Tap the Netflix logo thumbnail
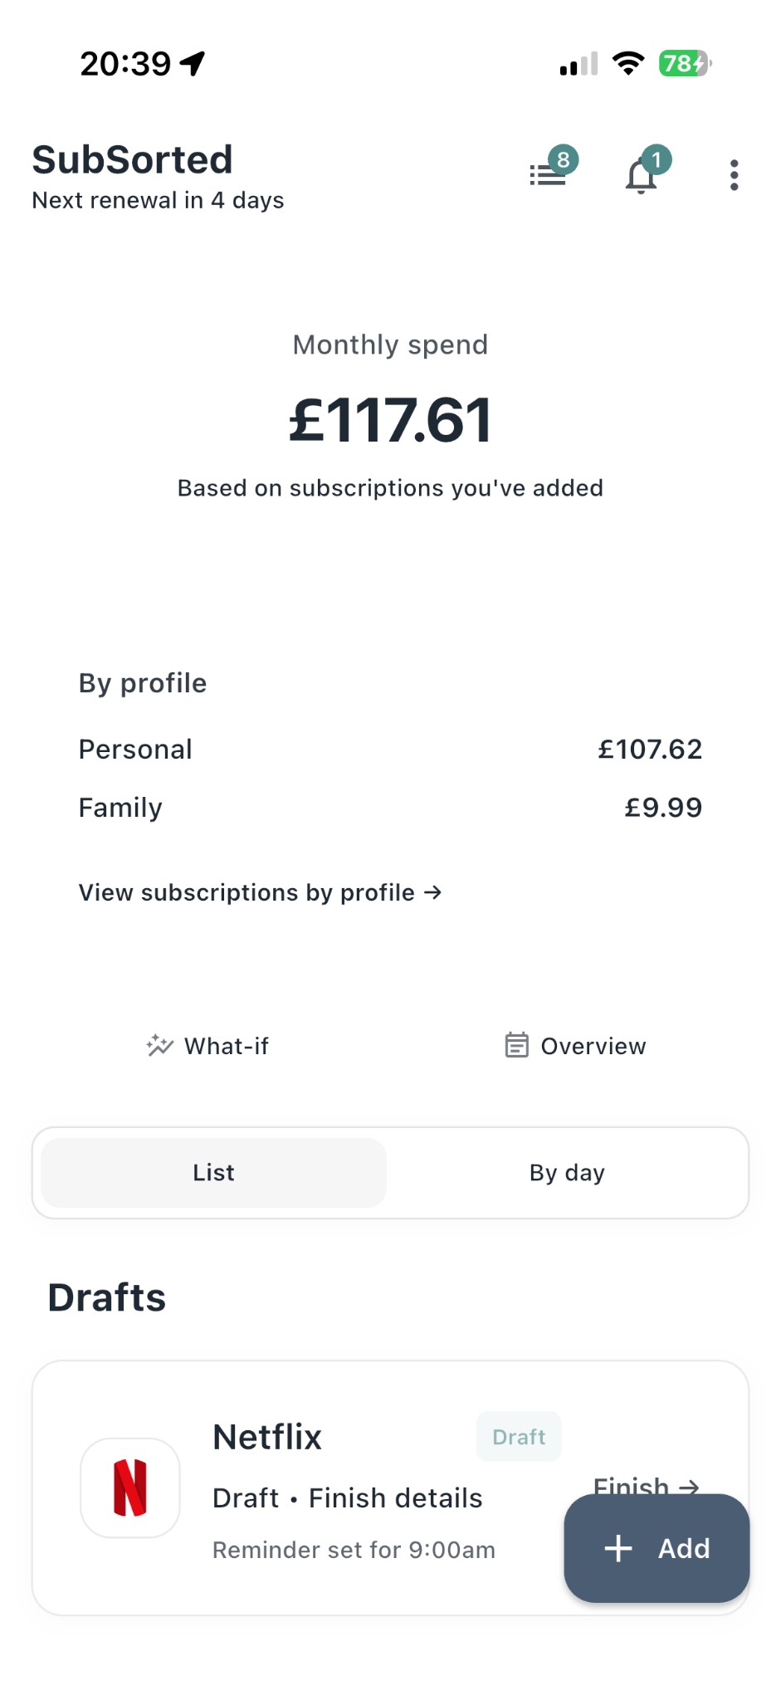Screen dimensions: 781x1700 [130, 1487]
